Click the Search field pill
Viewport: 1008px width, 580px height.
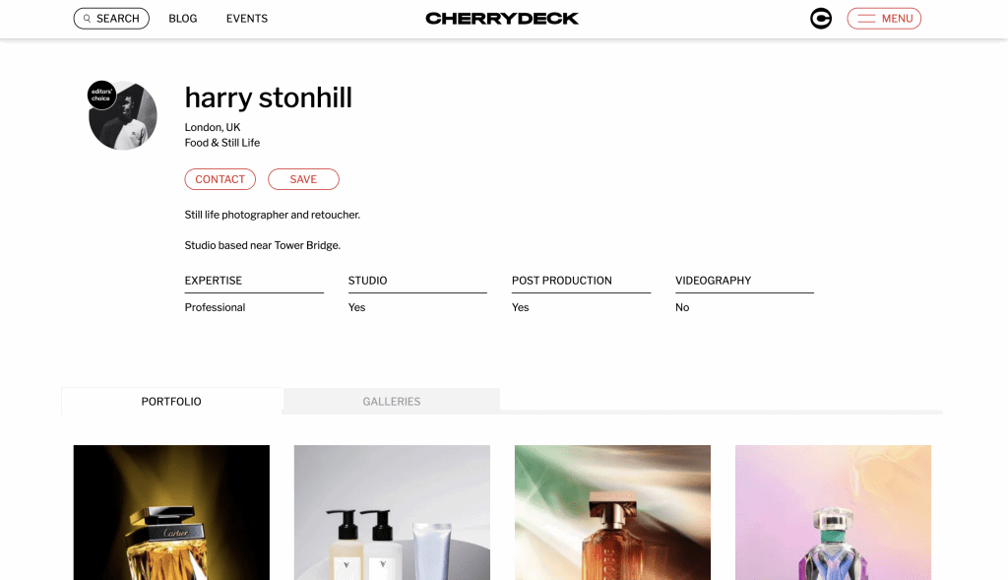[x=111, y=19]
